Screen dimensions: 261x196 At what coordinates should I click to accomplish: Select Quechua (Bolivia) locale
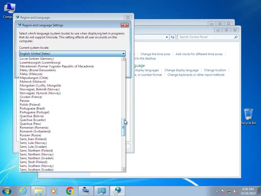tap(70, 116)
